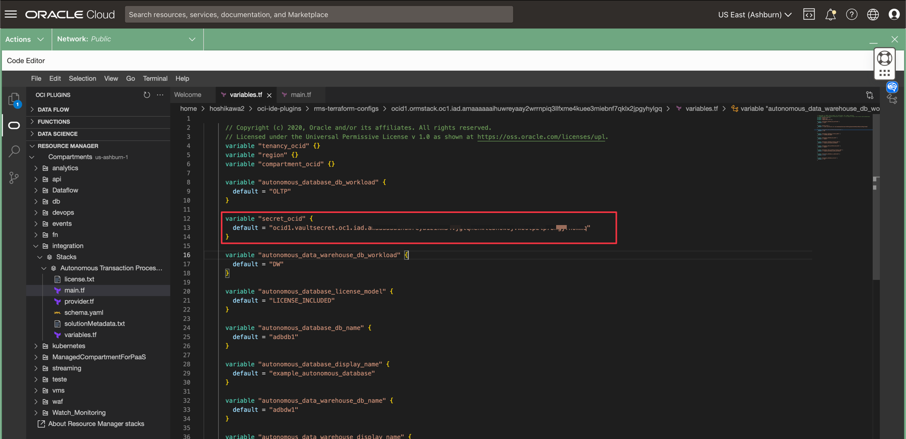Open the OCI Plugins more actions ellipsis
The image size is (906, 439).
click(x=160, y=95)
